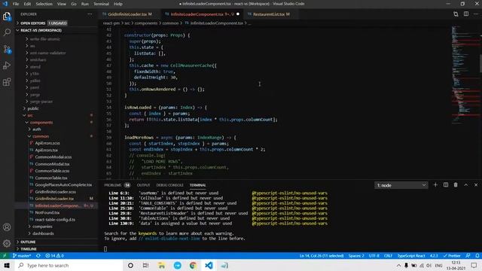Click TypeScript React language mode

(x=411, y=256)
